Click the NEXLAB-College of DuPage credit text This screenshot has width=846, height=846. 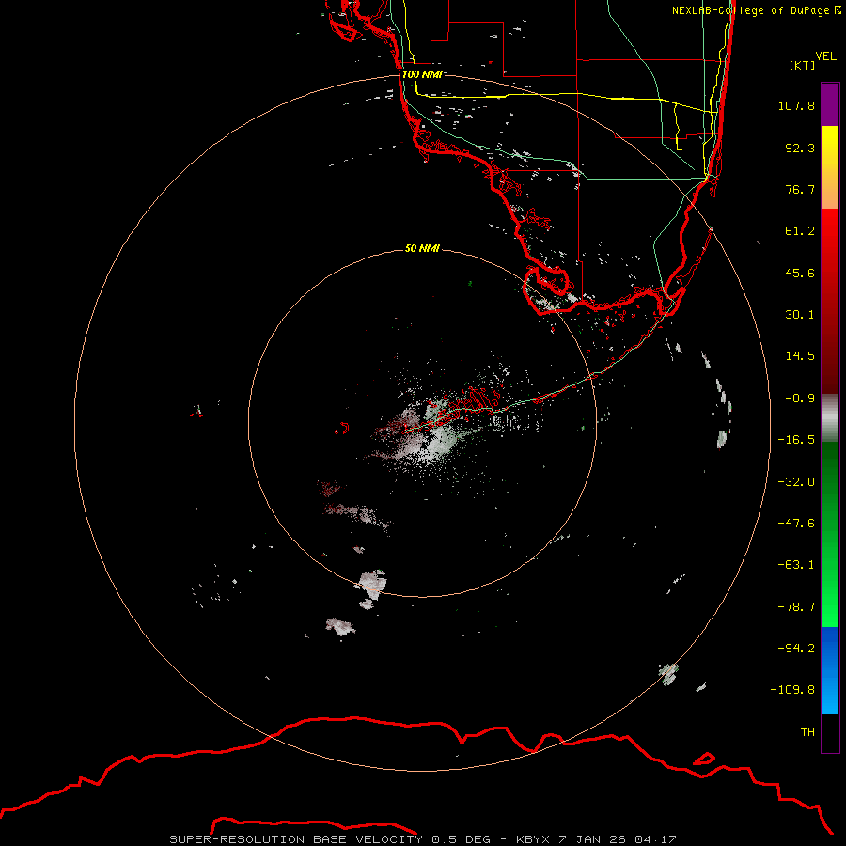click(x=756, y=10)
